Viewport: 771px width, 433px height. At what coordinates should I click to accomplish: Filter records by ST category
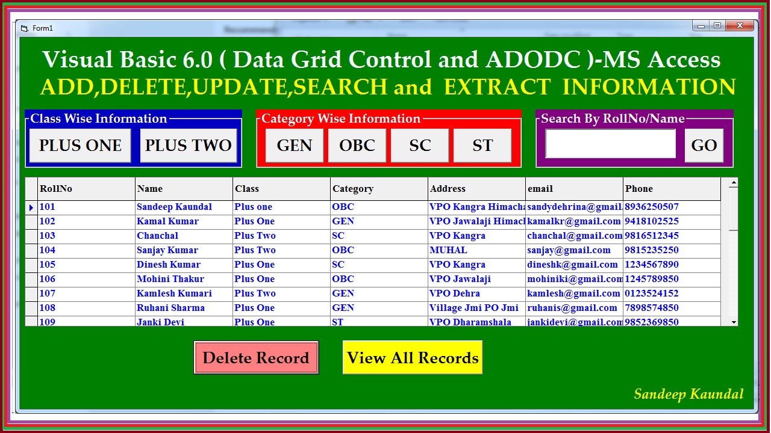click(x=482, y=145)
